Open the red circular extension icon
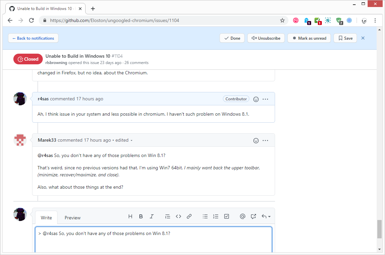Image resolution: width=385 pixels, height=255 pixels. [x=296, y=21]
